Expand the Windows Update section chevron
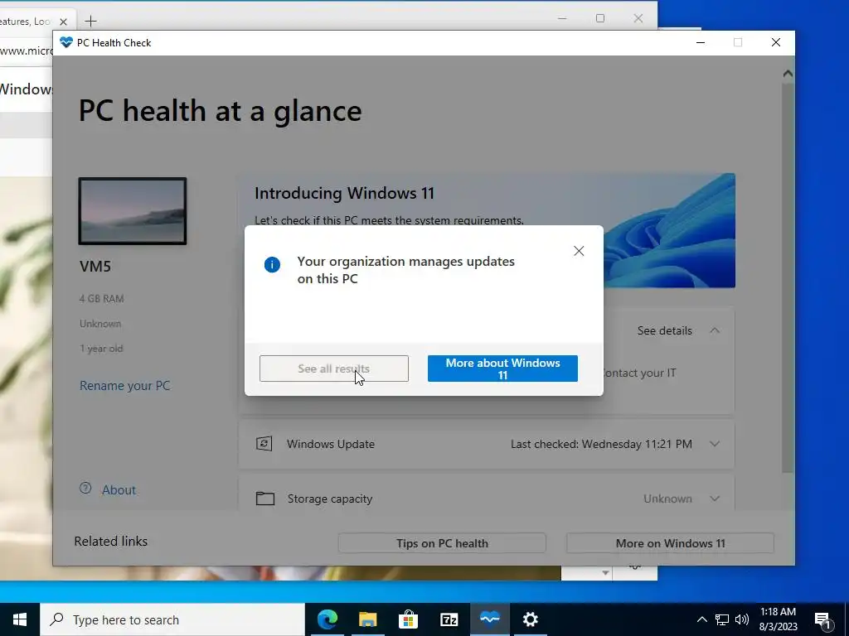 pos(715,444)
